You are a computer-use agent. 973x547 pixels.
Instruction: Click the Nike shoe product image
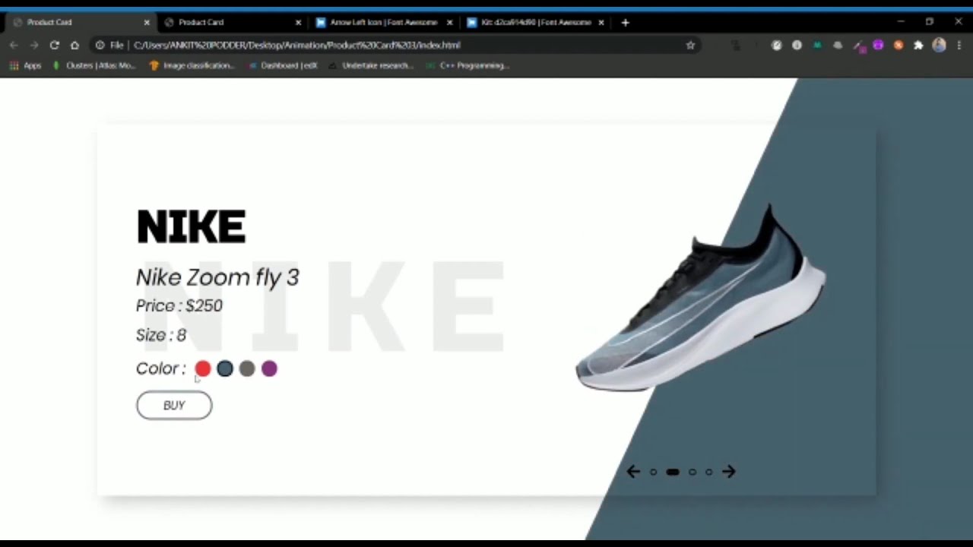[701, 299]
